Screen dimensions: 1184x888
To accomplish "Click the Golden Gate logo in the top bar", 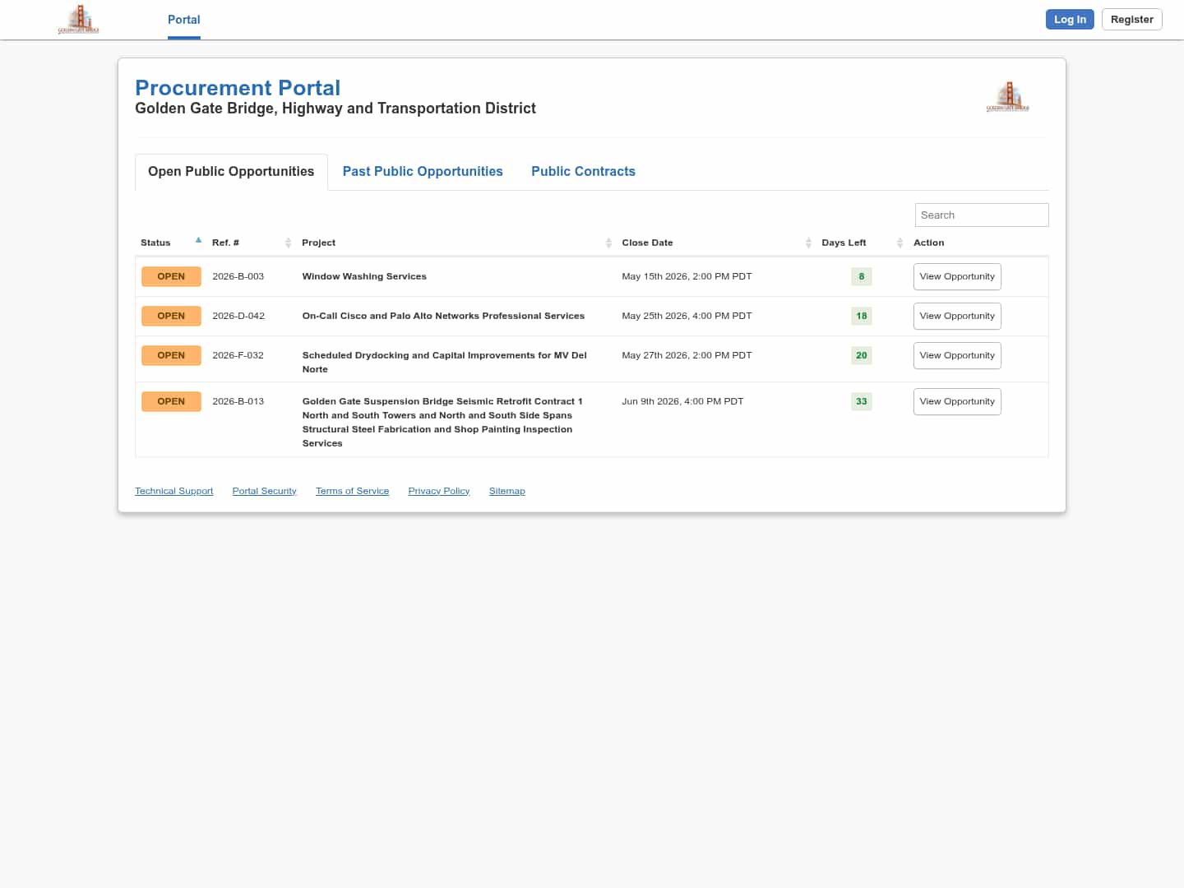I will click(x=79, y=19).
